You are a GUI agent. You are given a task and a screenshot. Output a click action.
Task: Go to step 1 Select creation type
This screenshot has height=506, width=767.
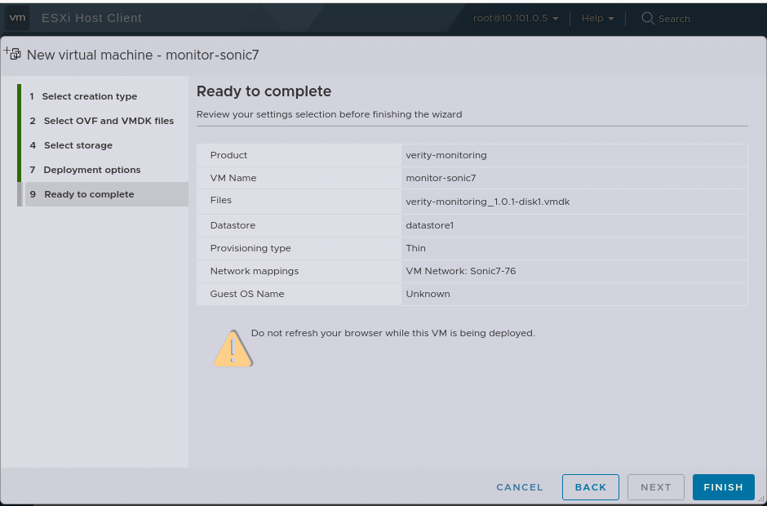pos(90,96)
